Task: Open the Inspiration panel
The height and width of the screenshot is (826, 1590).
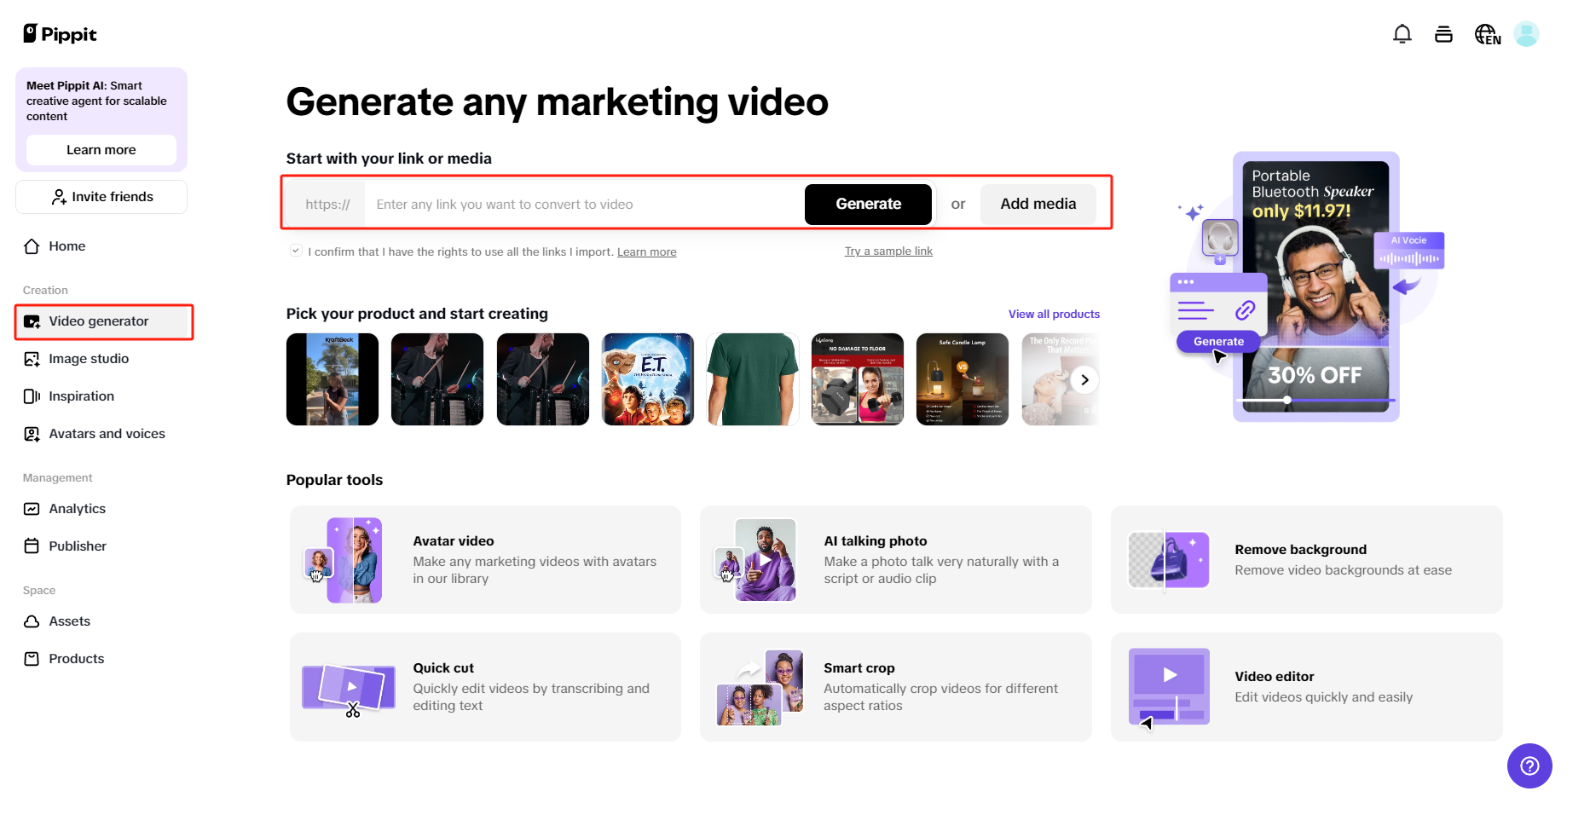Action: [81, 396]
